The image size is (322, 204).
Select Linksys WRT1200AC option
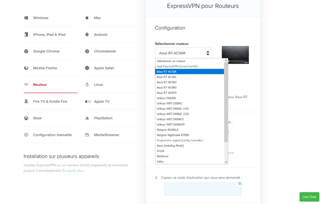tap(190, 103)
